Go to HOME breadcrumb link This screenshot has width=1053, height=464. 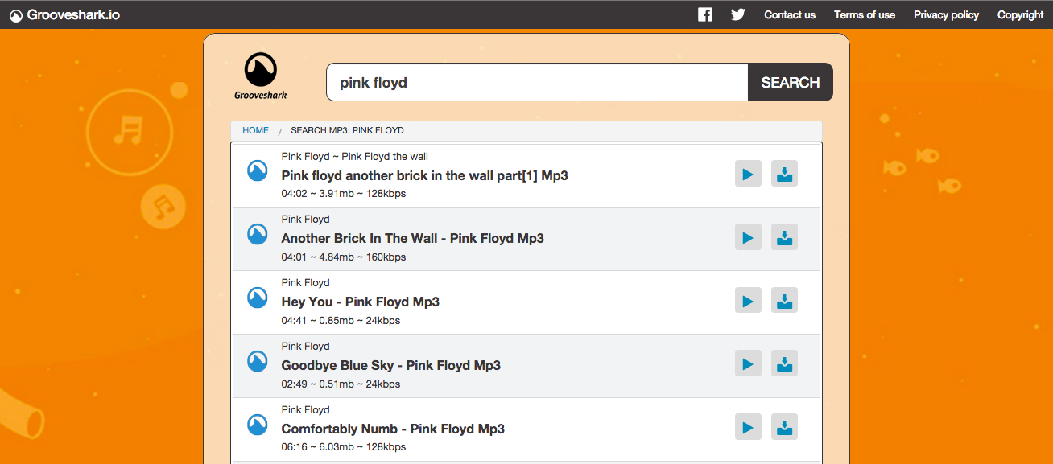tap(256, 130)
